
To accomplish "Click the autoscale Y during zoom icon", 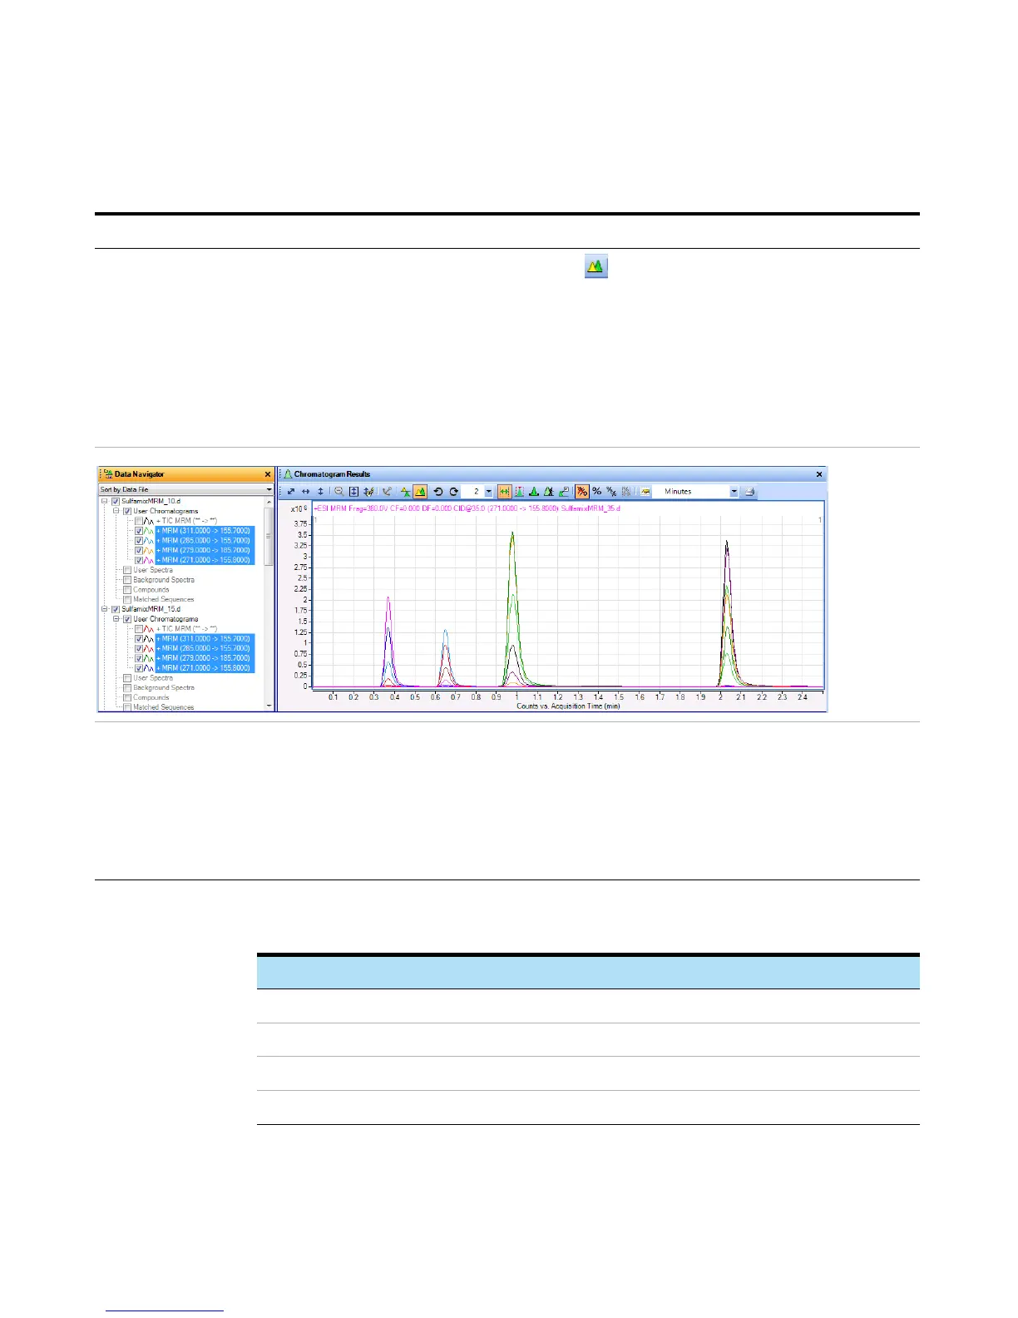I will click(353, 492).
